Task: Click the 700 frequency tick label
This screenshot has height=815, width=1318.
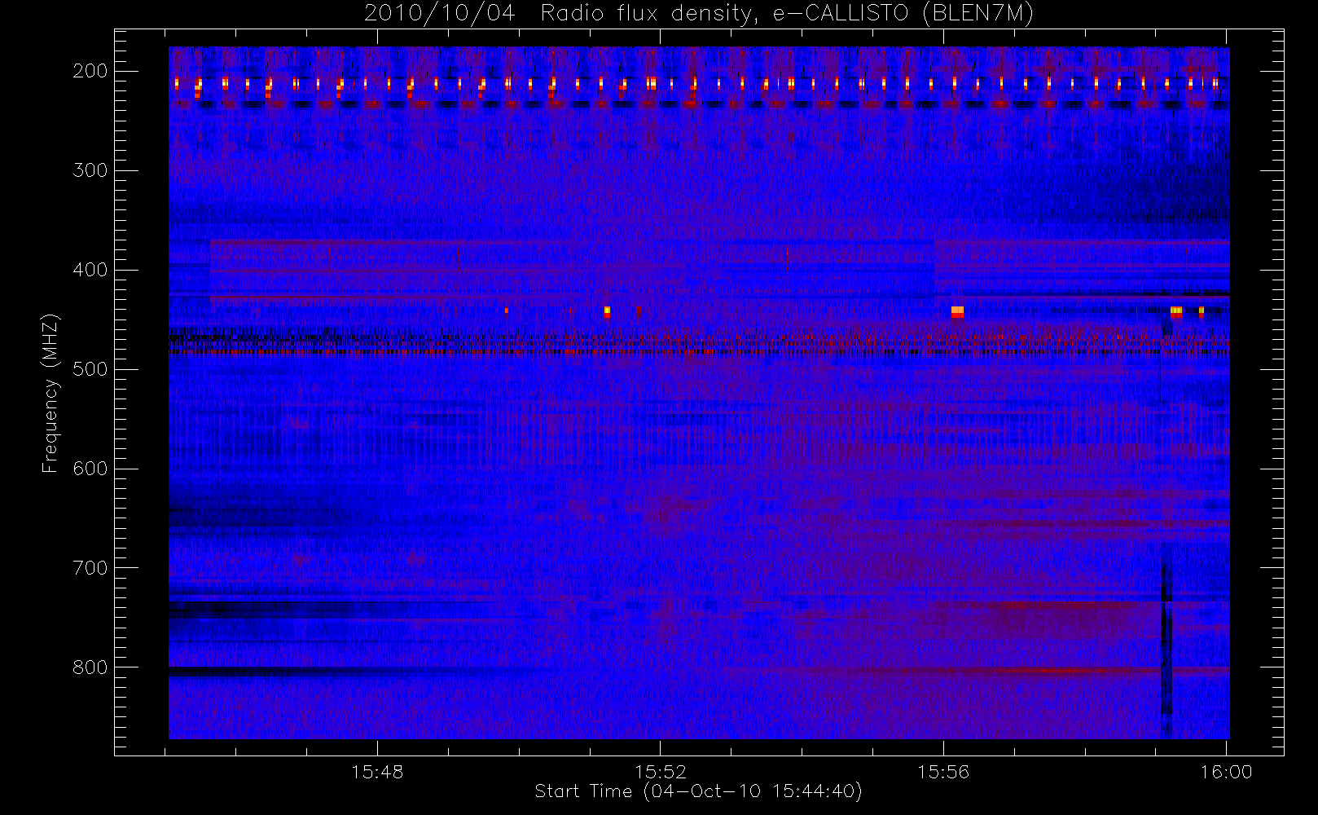Action: click(90, 568)
